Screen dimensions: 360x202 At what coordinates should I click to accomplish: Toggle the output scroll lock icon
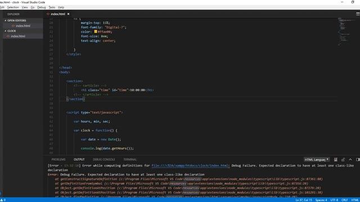(x=343, y=159)
